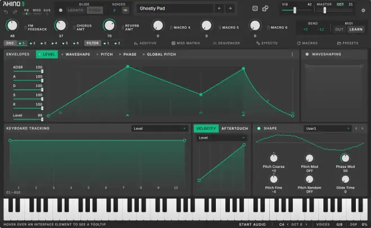Image resolution: width=371 pixels, height=228 pixels.
Task: Toggle the Legato glide mode
Action: click(x=75, y=10)
